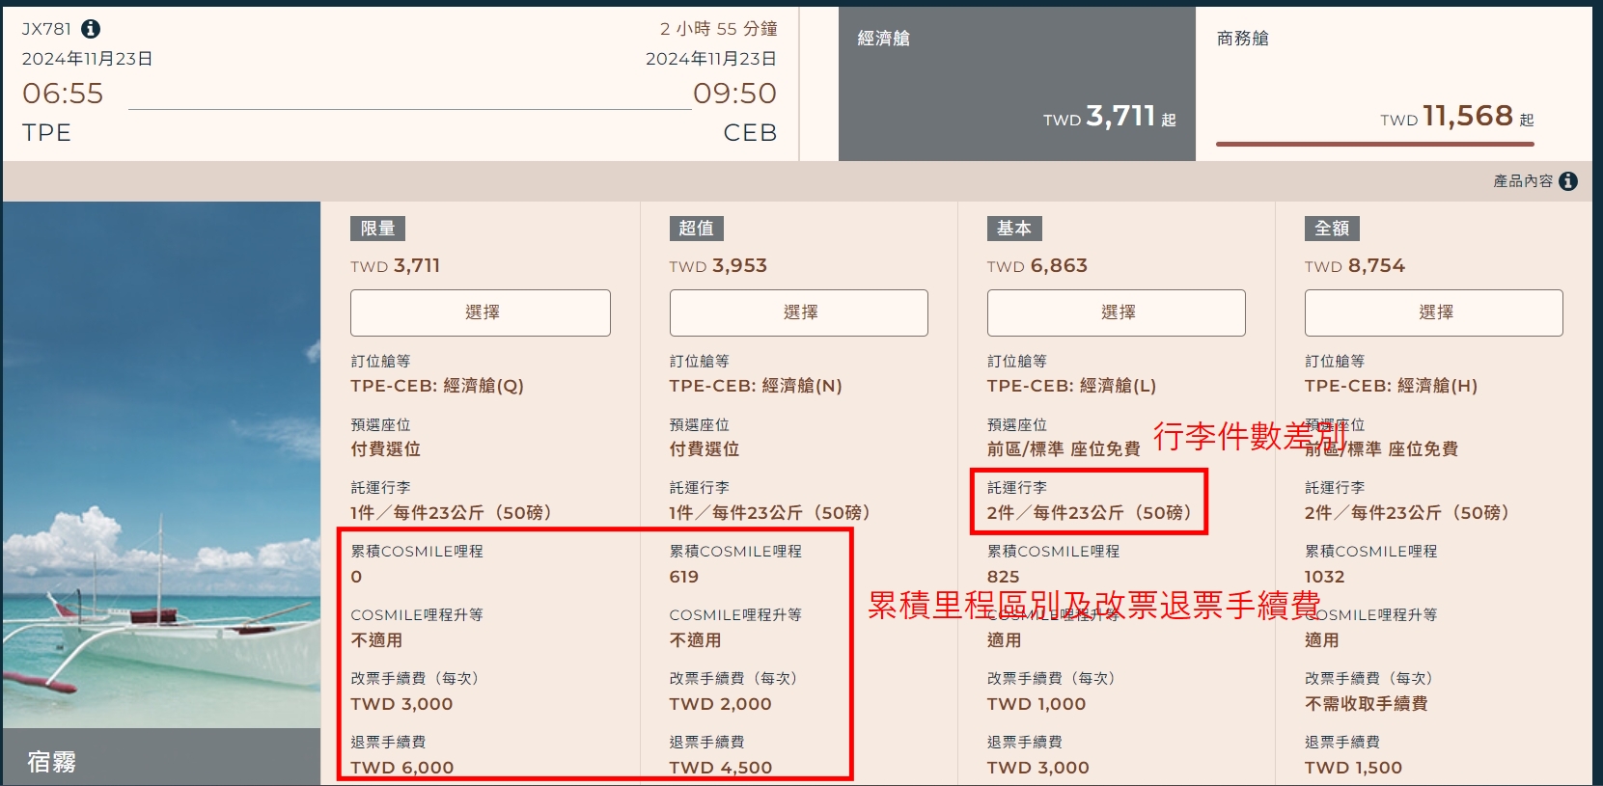Switch to the 商務艙 fare tab
1603x786 pixels.
pos(1393,84)
